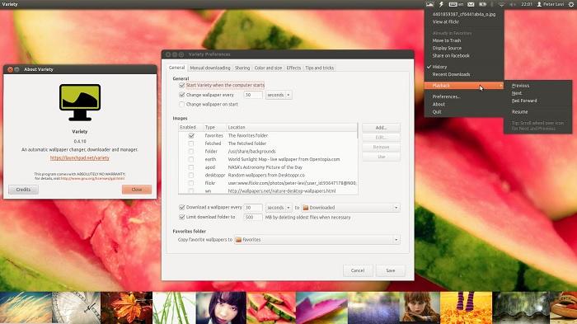Image resolution: width=577 pixels, height=324 pixels.
Task: Open the launchpad.net/variety link
Action: pyautogui.click(x=80, y=157)
